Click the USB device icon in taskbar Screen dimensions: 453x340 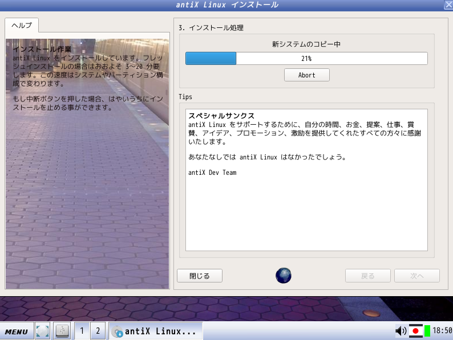(62, 331)
